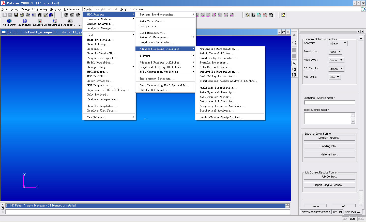Choose Fast Fourier Filter menu entry

pos(230,97)
